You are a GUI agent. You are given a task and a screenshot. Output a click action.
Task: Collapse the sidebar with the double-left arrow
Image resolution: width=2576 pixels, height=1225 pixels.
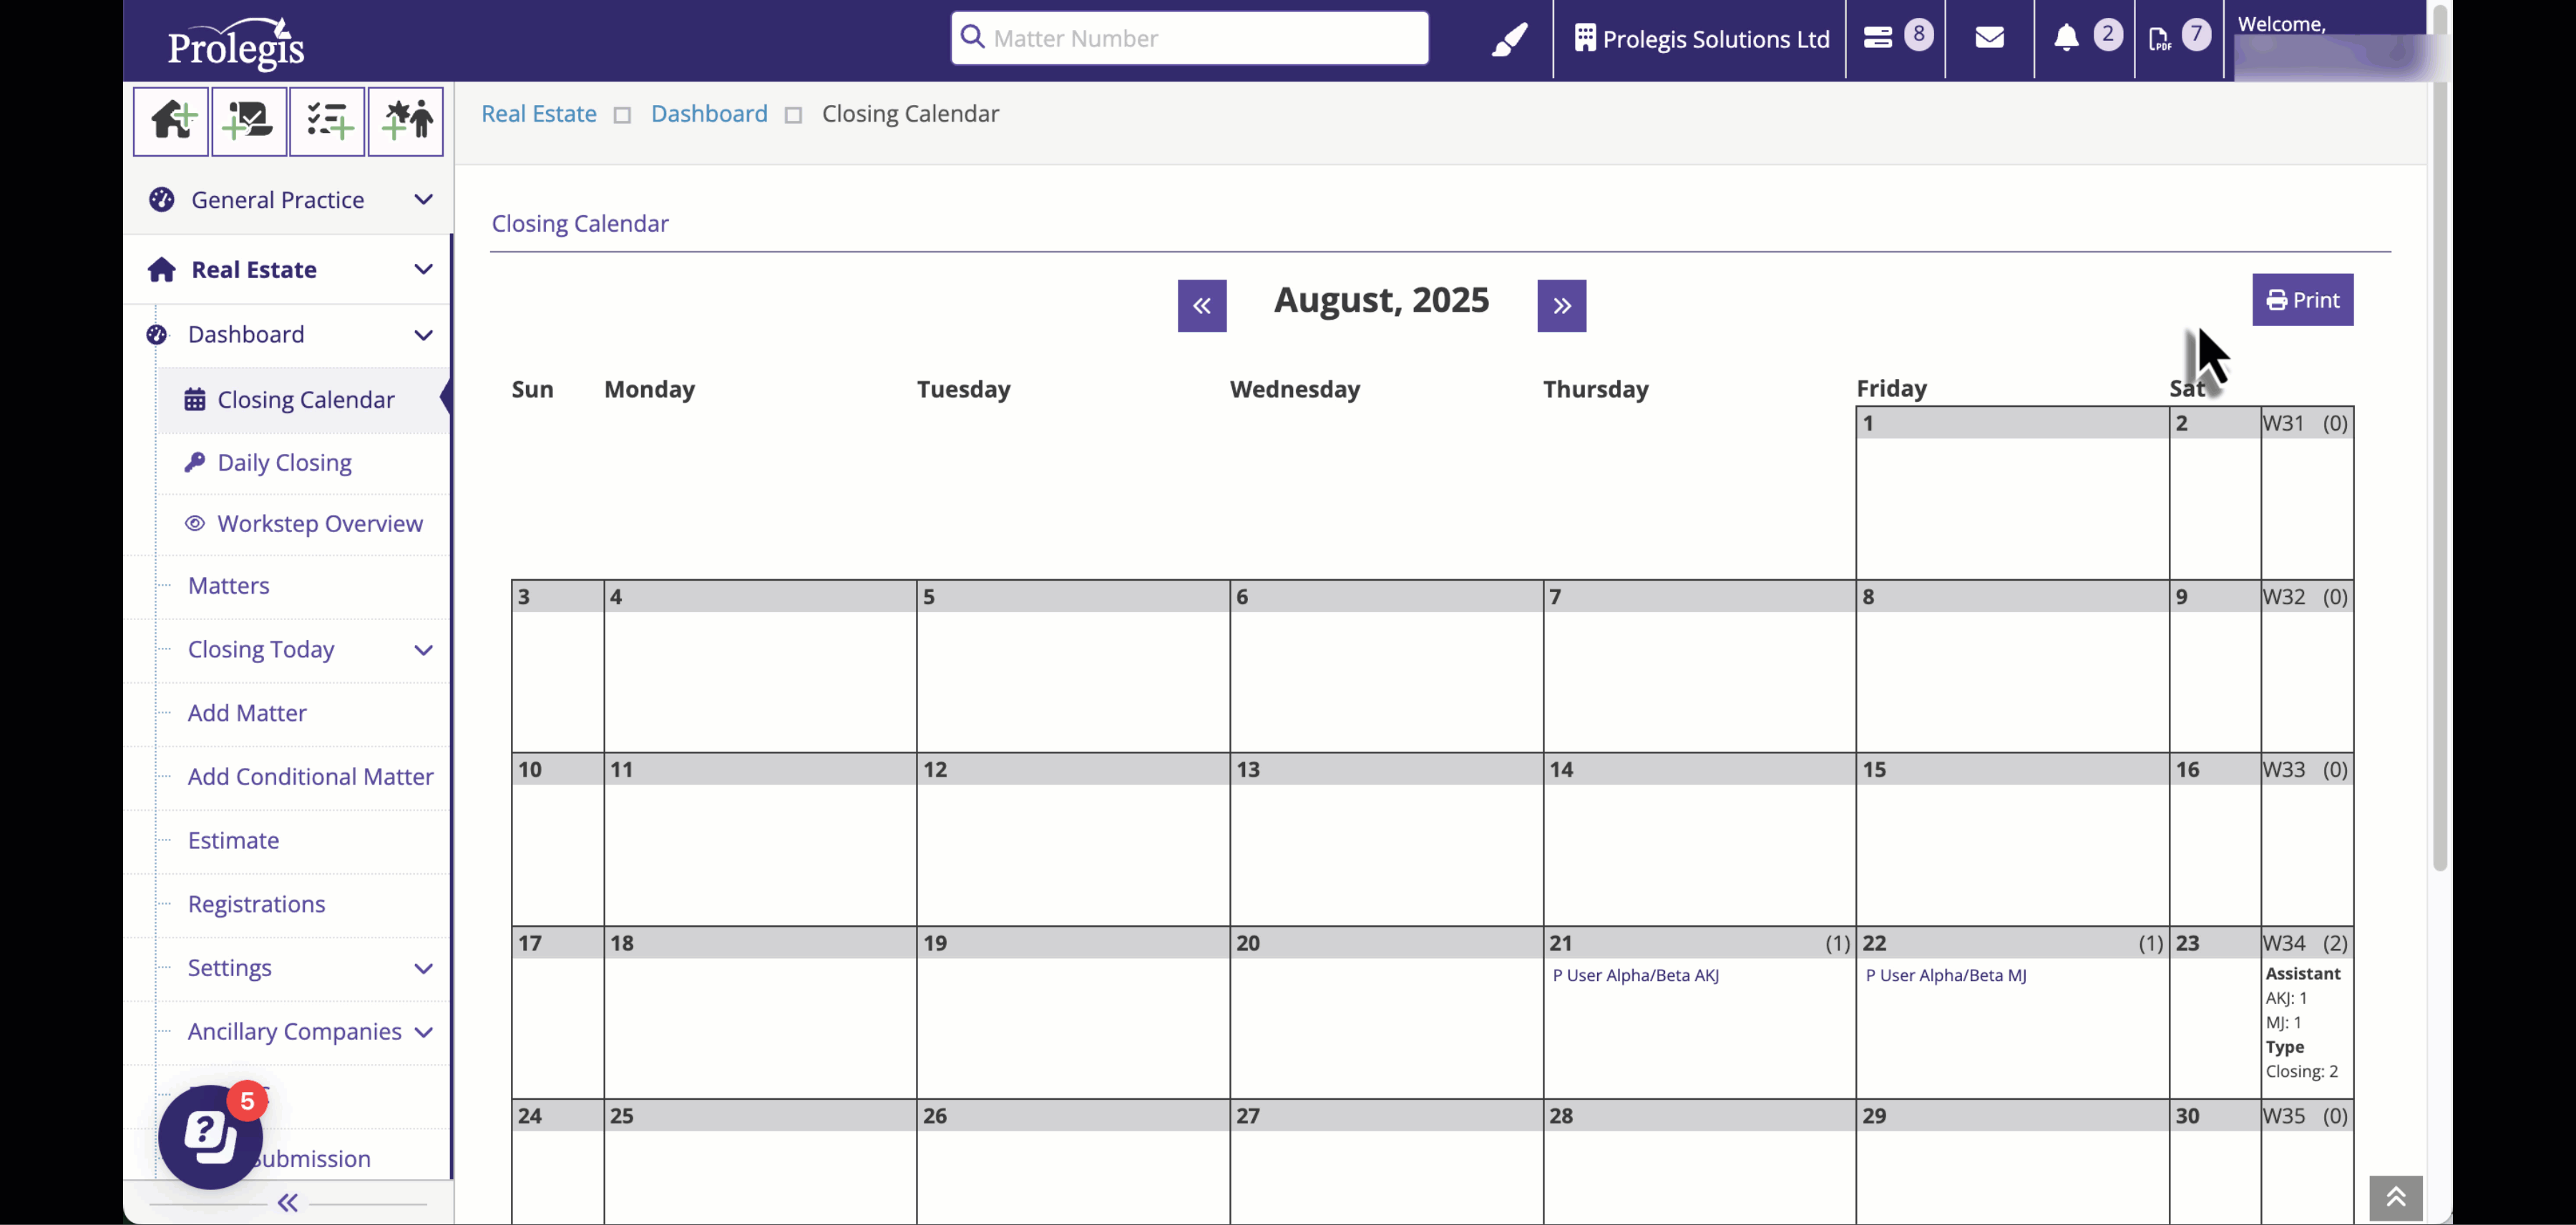288,1202
